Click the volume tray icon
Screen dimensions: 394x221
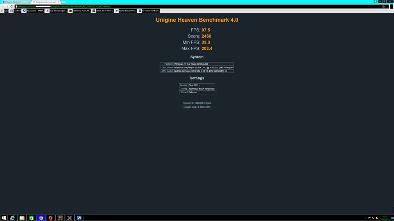coord(377,218)
